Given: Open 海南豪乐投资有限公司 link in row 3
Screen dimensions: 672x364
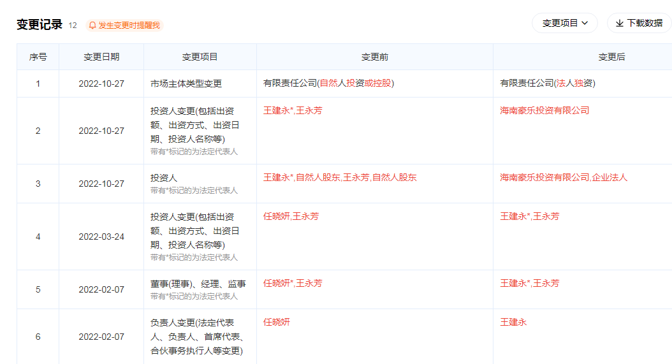Looking at the screenshot, I should coord(544,177).
